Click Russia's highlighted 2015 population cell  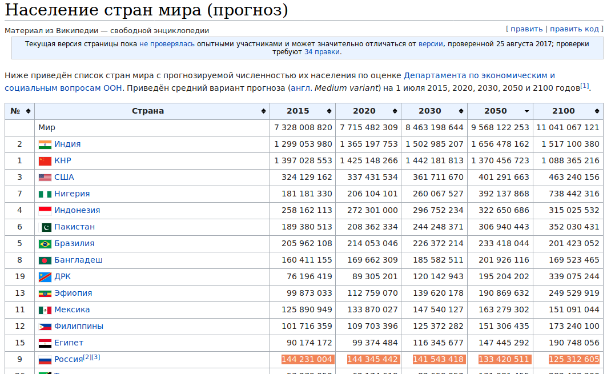307,359
